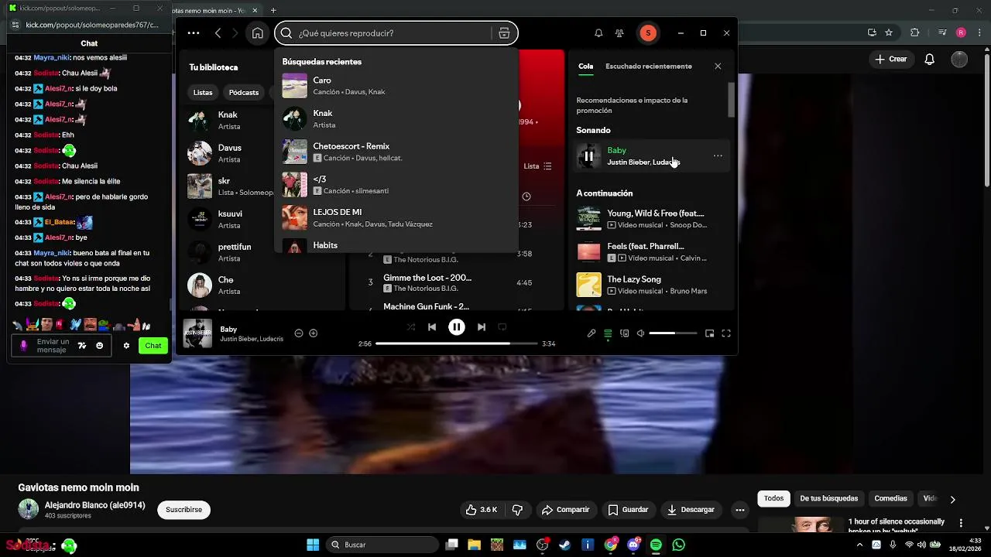Skip to next track
Image resolution: width=991 pixels, height=557 pixels.
[482, 327]
